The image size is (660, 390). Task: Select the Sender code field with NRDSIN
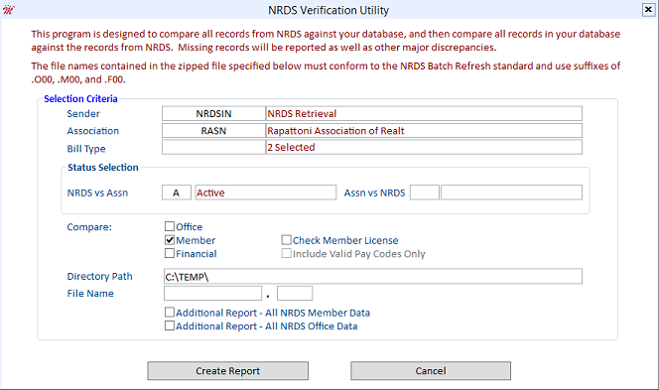213,113
